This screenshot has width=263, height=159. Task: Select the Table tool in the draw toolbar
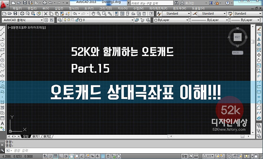click(2, 118)
